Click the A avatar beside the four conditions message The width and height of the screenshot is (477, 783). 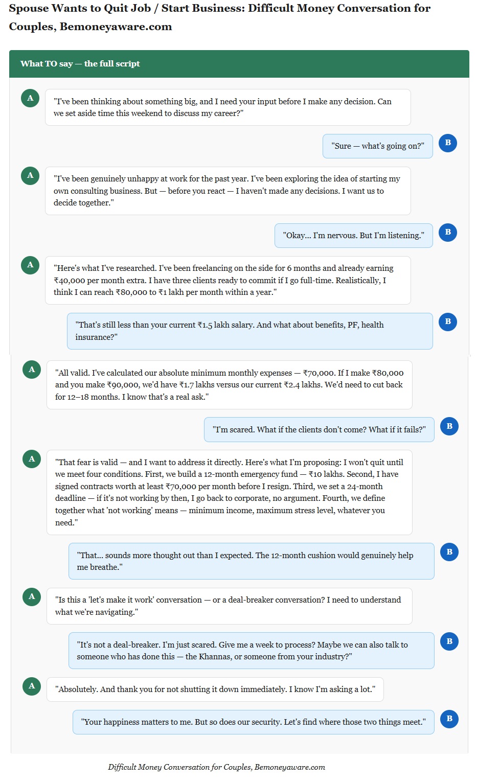[x=32, y=459]
